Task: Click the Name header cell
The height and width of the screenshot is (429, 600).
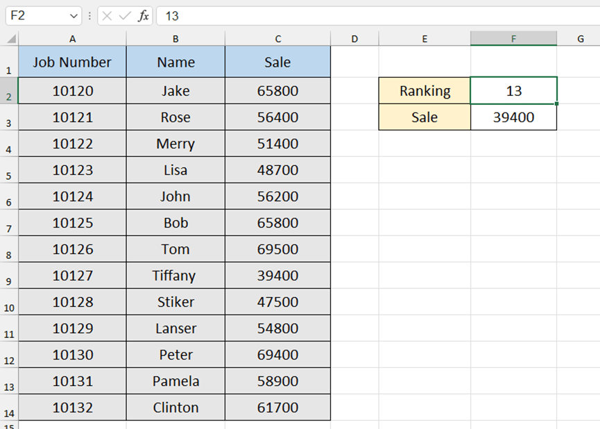Action: point(175,62)
